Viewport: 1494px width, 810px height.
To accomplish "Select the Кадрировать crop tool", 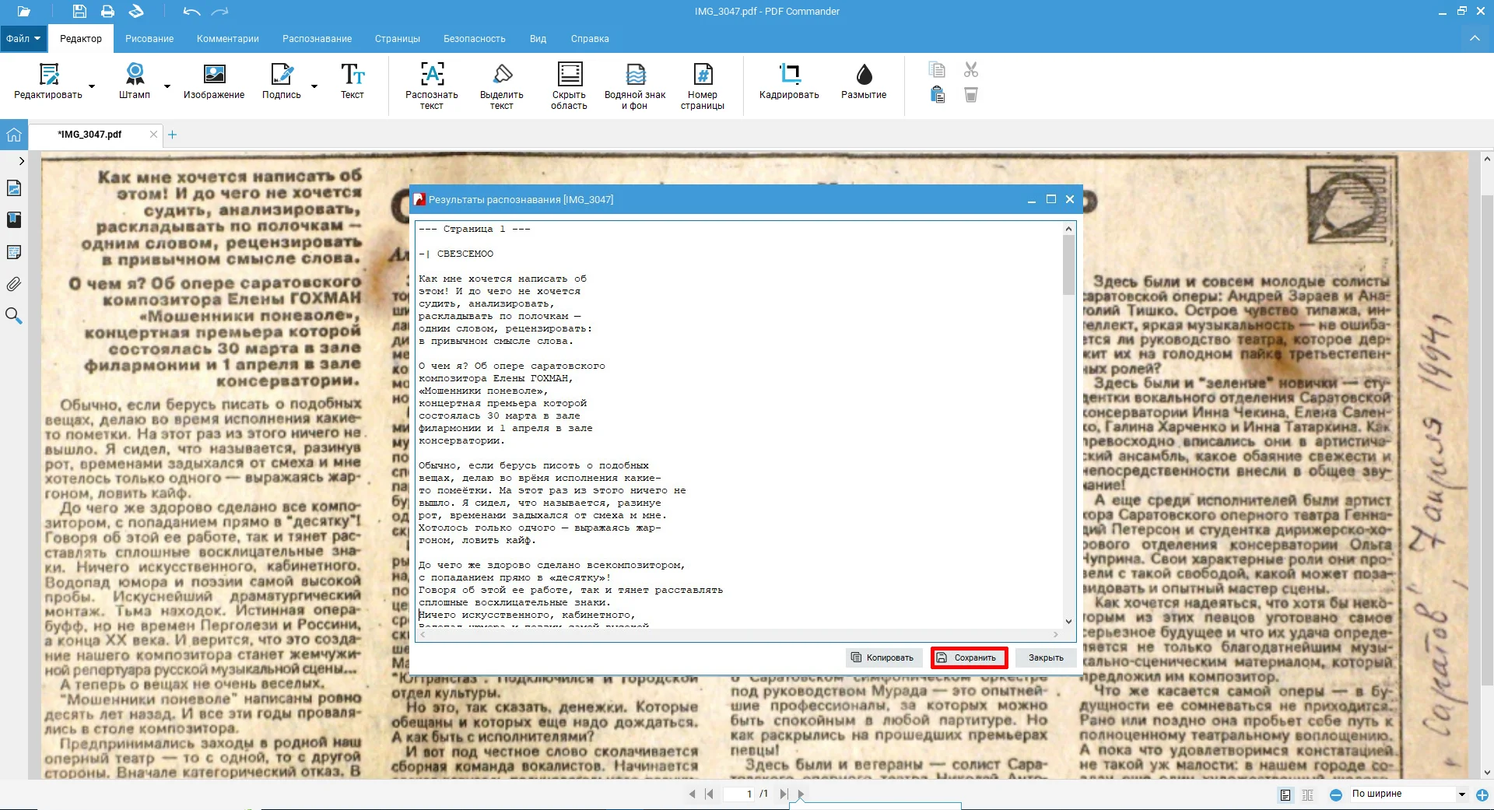I will pyautogui.click(x=789, y=82).
